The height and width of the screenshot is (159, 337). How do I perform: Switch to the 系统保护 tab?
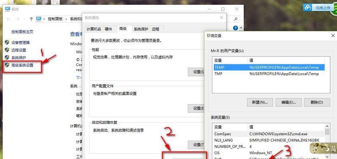[x=141, y=29]
